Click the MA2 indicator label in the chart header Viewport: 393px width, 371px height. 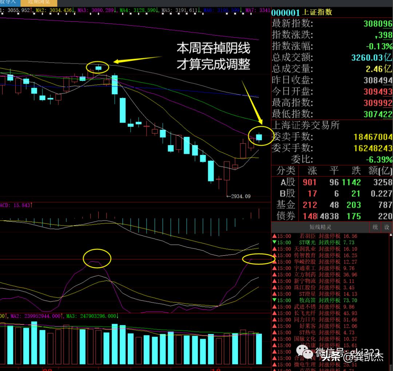click(x=55, y=10)
